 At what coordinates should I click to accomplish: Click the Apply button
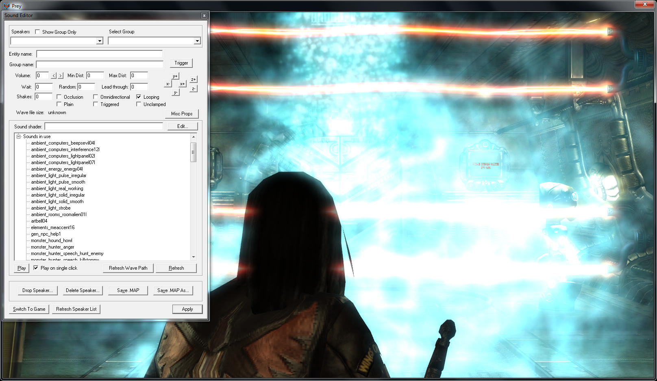[x=187, y=309]
